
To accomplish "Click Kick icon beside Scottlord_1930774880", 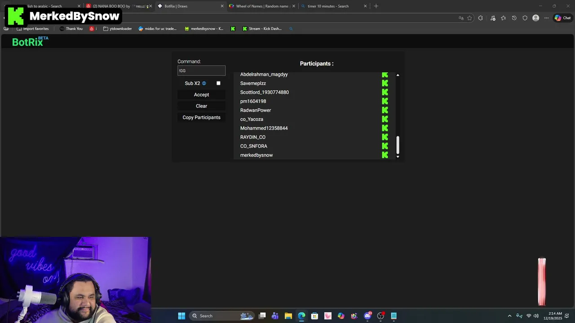I will click(385, 92).
